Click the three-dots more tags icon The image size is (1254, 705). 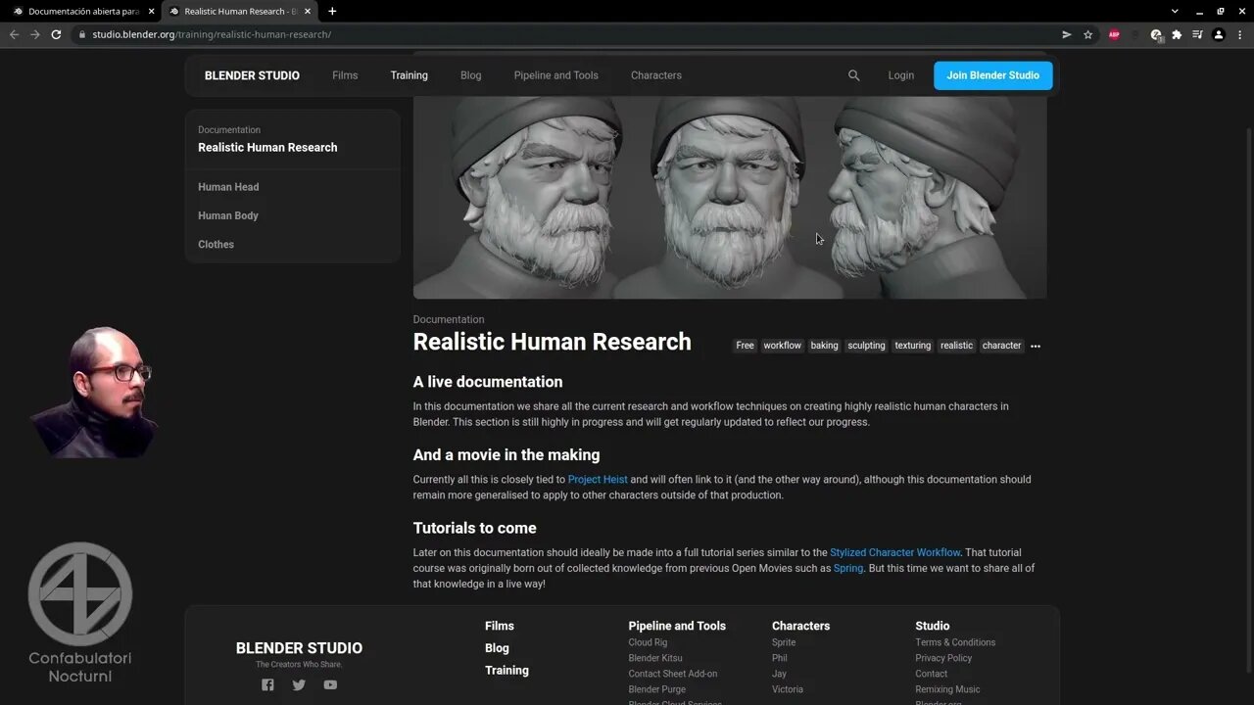coord(1036,346)
